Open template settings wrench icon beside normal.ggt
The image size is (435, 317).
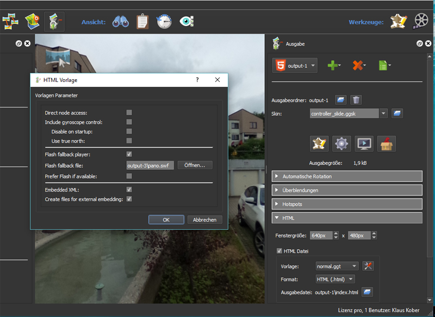[x=368, y=266]
